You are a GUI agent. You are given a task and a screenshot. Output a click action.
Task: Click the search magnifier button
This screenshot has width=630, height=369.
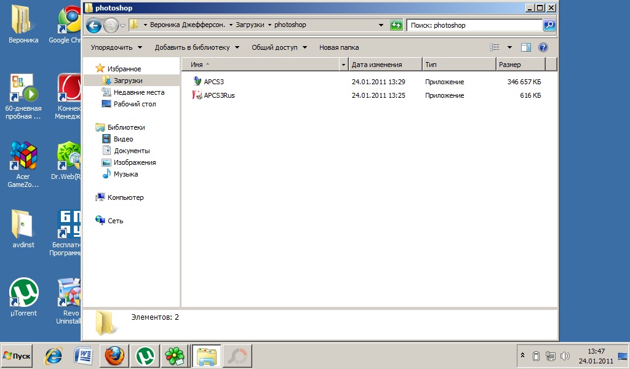coord(549,25)
